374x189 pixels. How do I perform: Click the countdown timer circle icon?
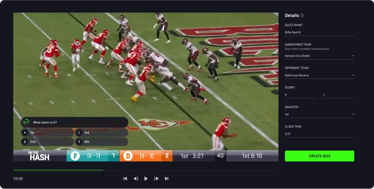[x=25, y=122]
